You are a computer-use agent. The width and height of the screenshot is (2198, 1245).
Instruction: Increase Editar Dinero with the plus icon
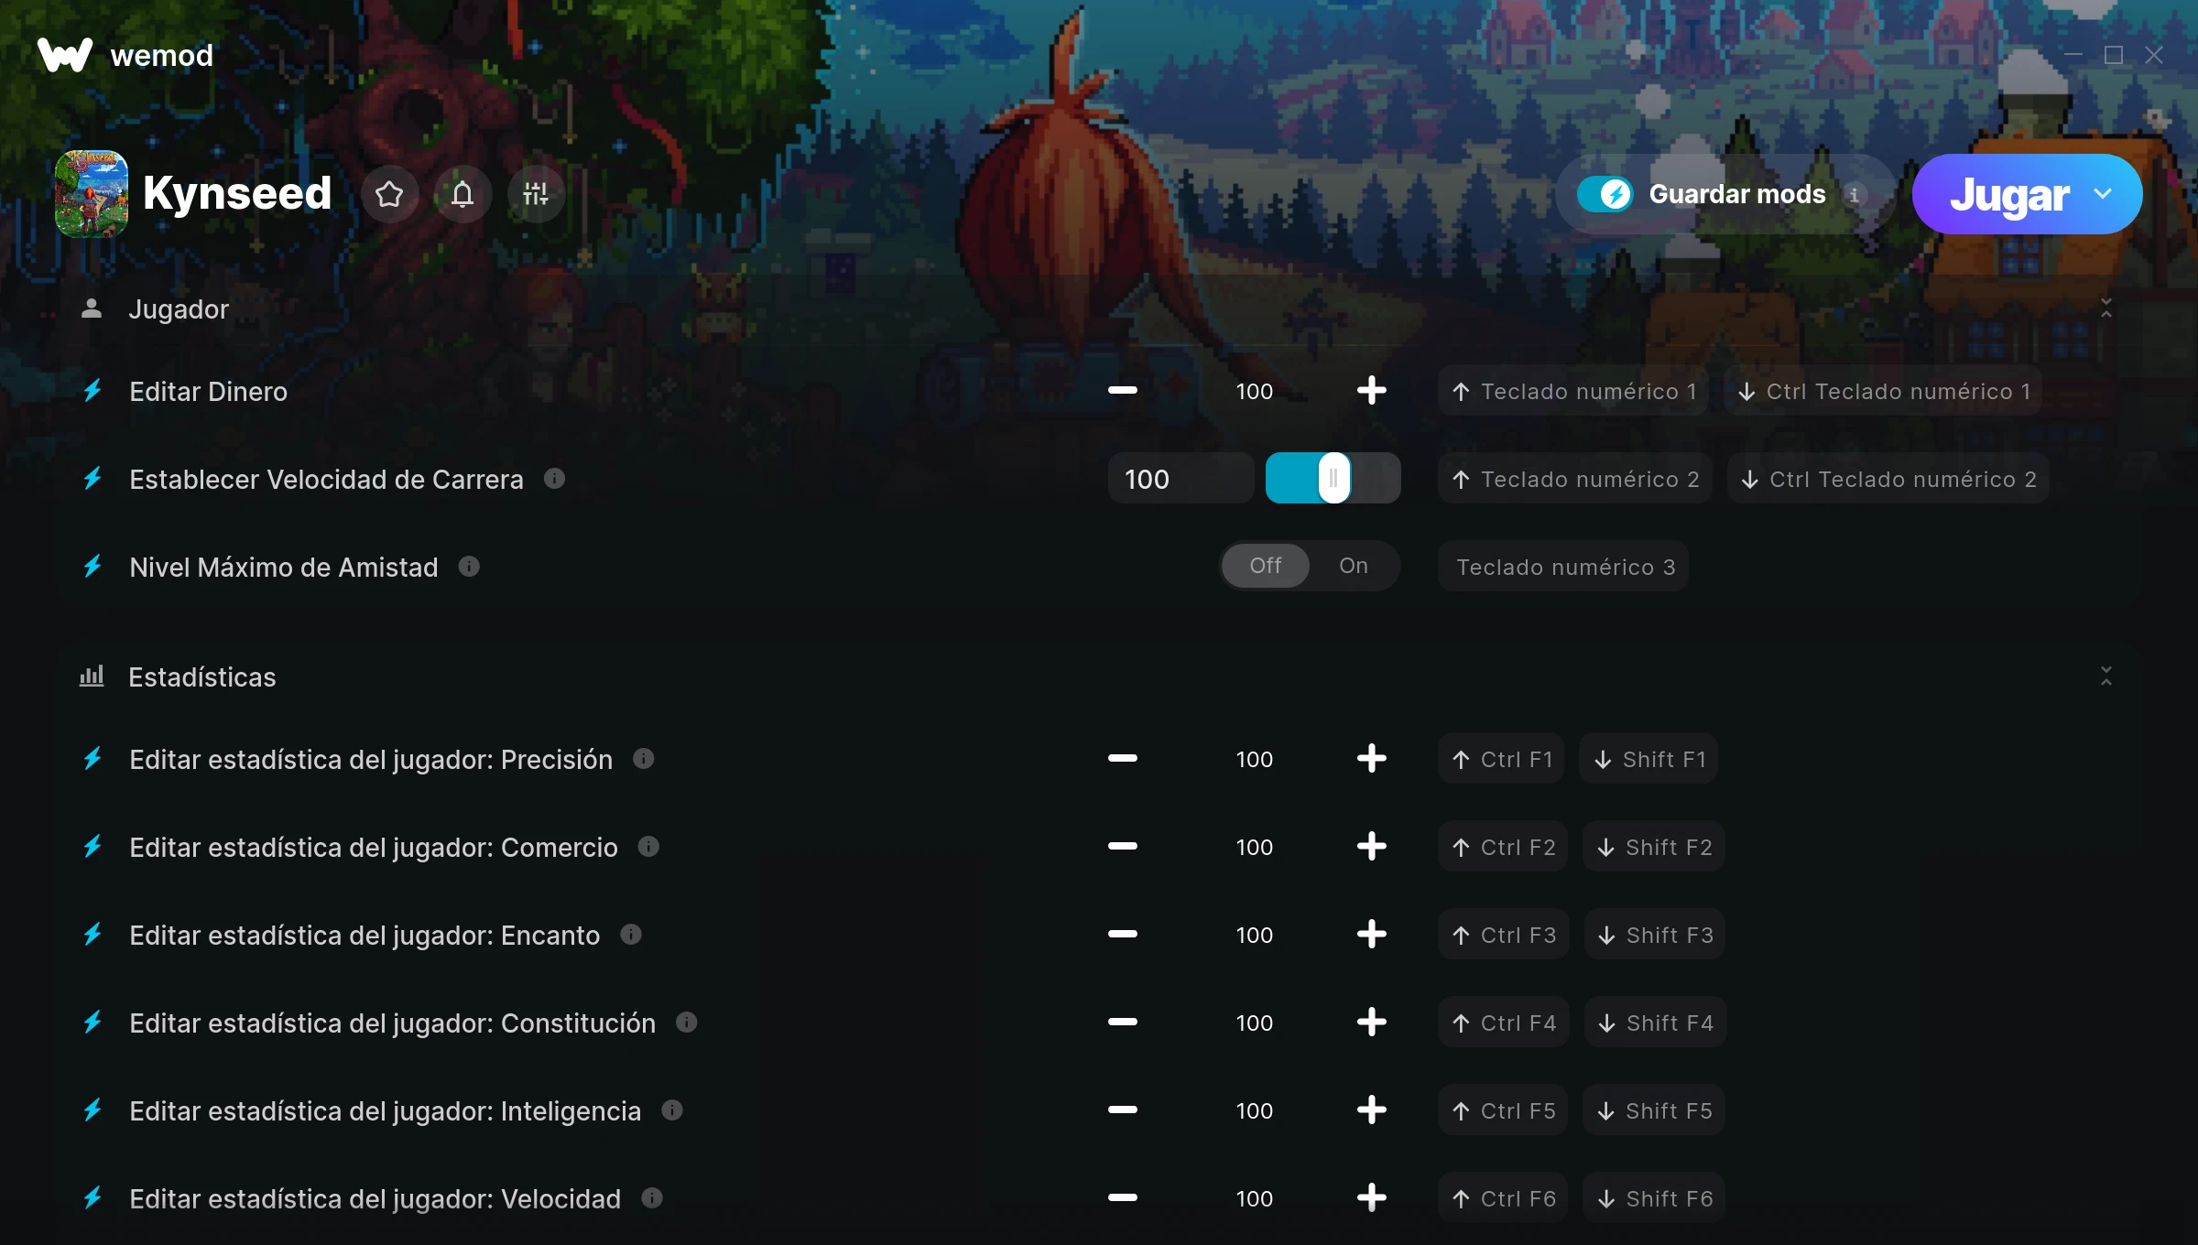(1371, 391)
